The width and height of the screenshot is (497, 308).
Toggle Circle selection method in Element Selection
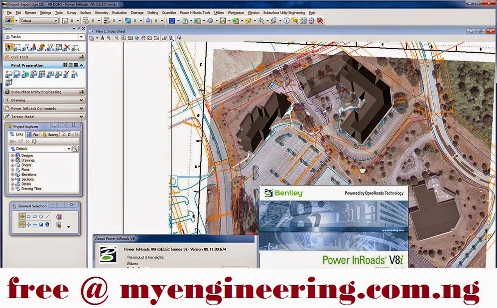(41, 216)
